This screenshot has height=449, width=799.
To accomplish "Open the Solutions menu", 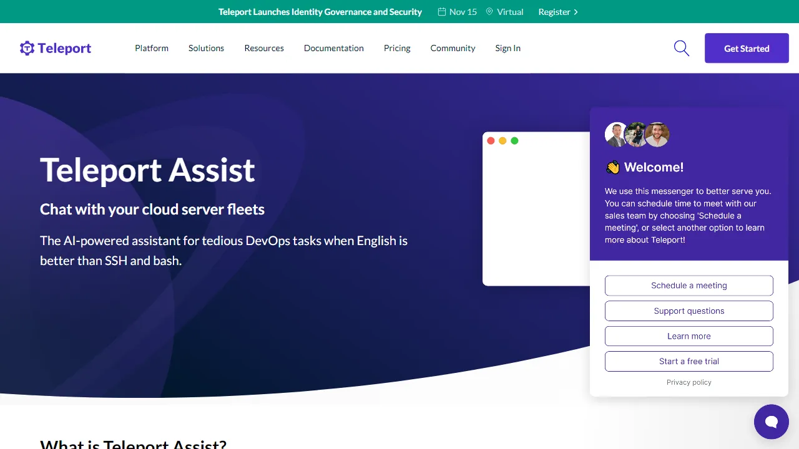I will pos(206,48).
